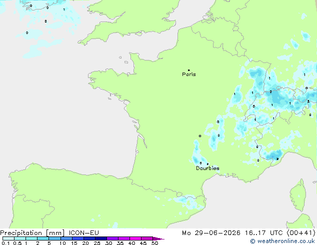Click the (00+41) forecast offset text

[x=301, y=233]
